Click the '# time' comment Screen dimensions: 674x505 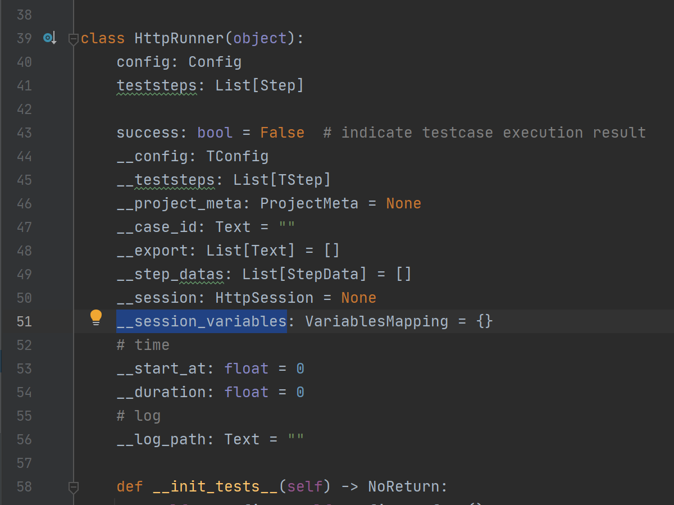[143, 345]
